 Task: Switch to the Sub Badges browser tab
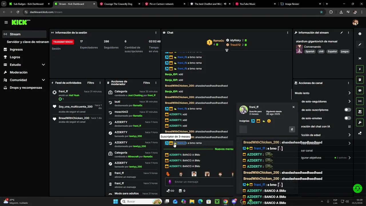tap(29, 4)
